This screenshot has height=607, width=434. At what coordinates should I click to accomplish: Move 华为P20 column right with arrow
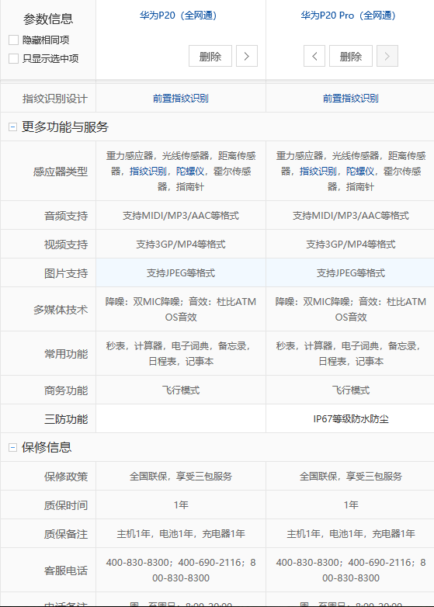tap(247, 56)
